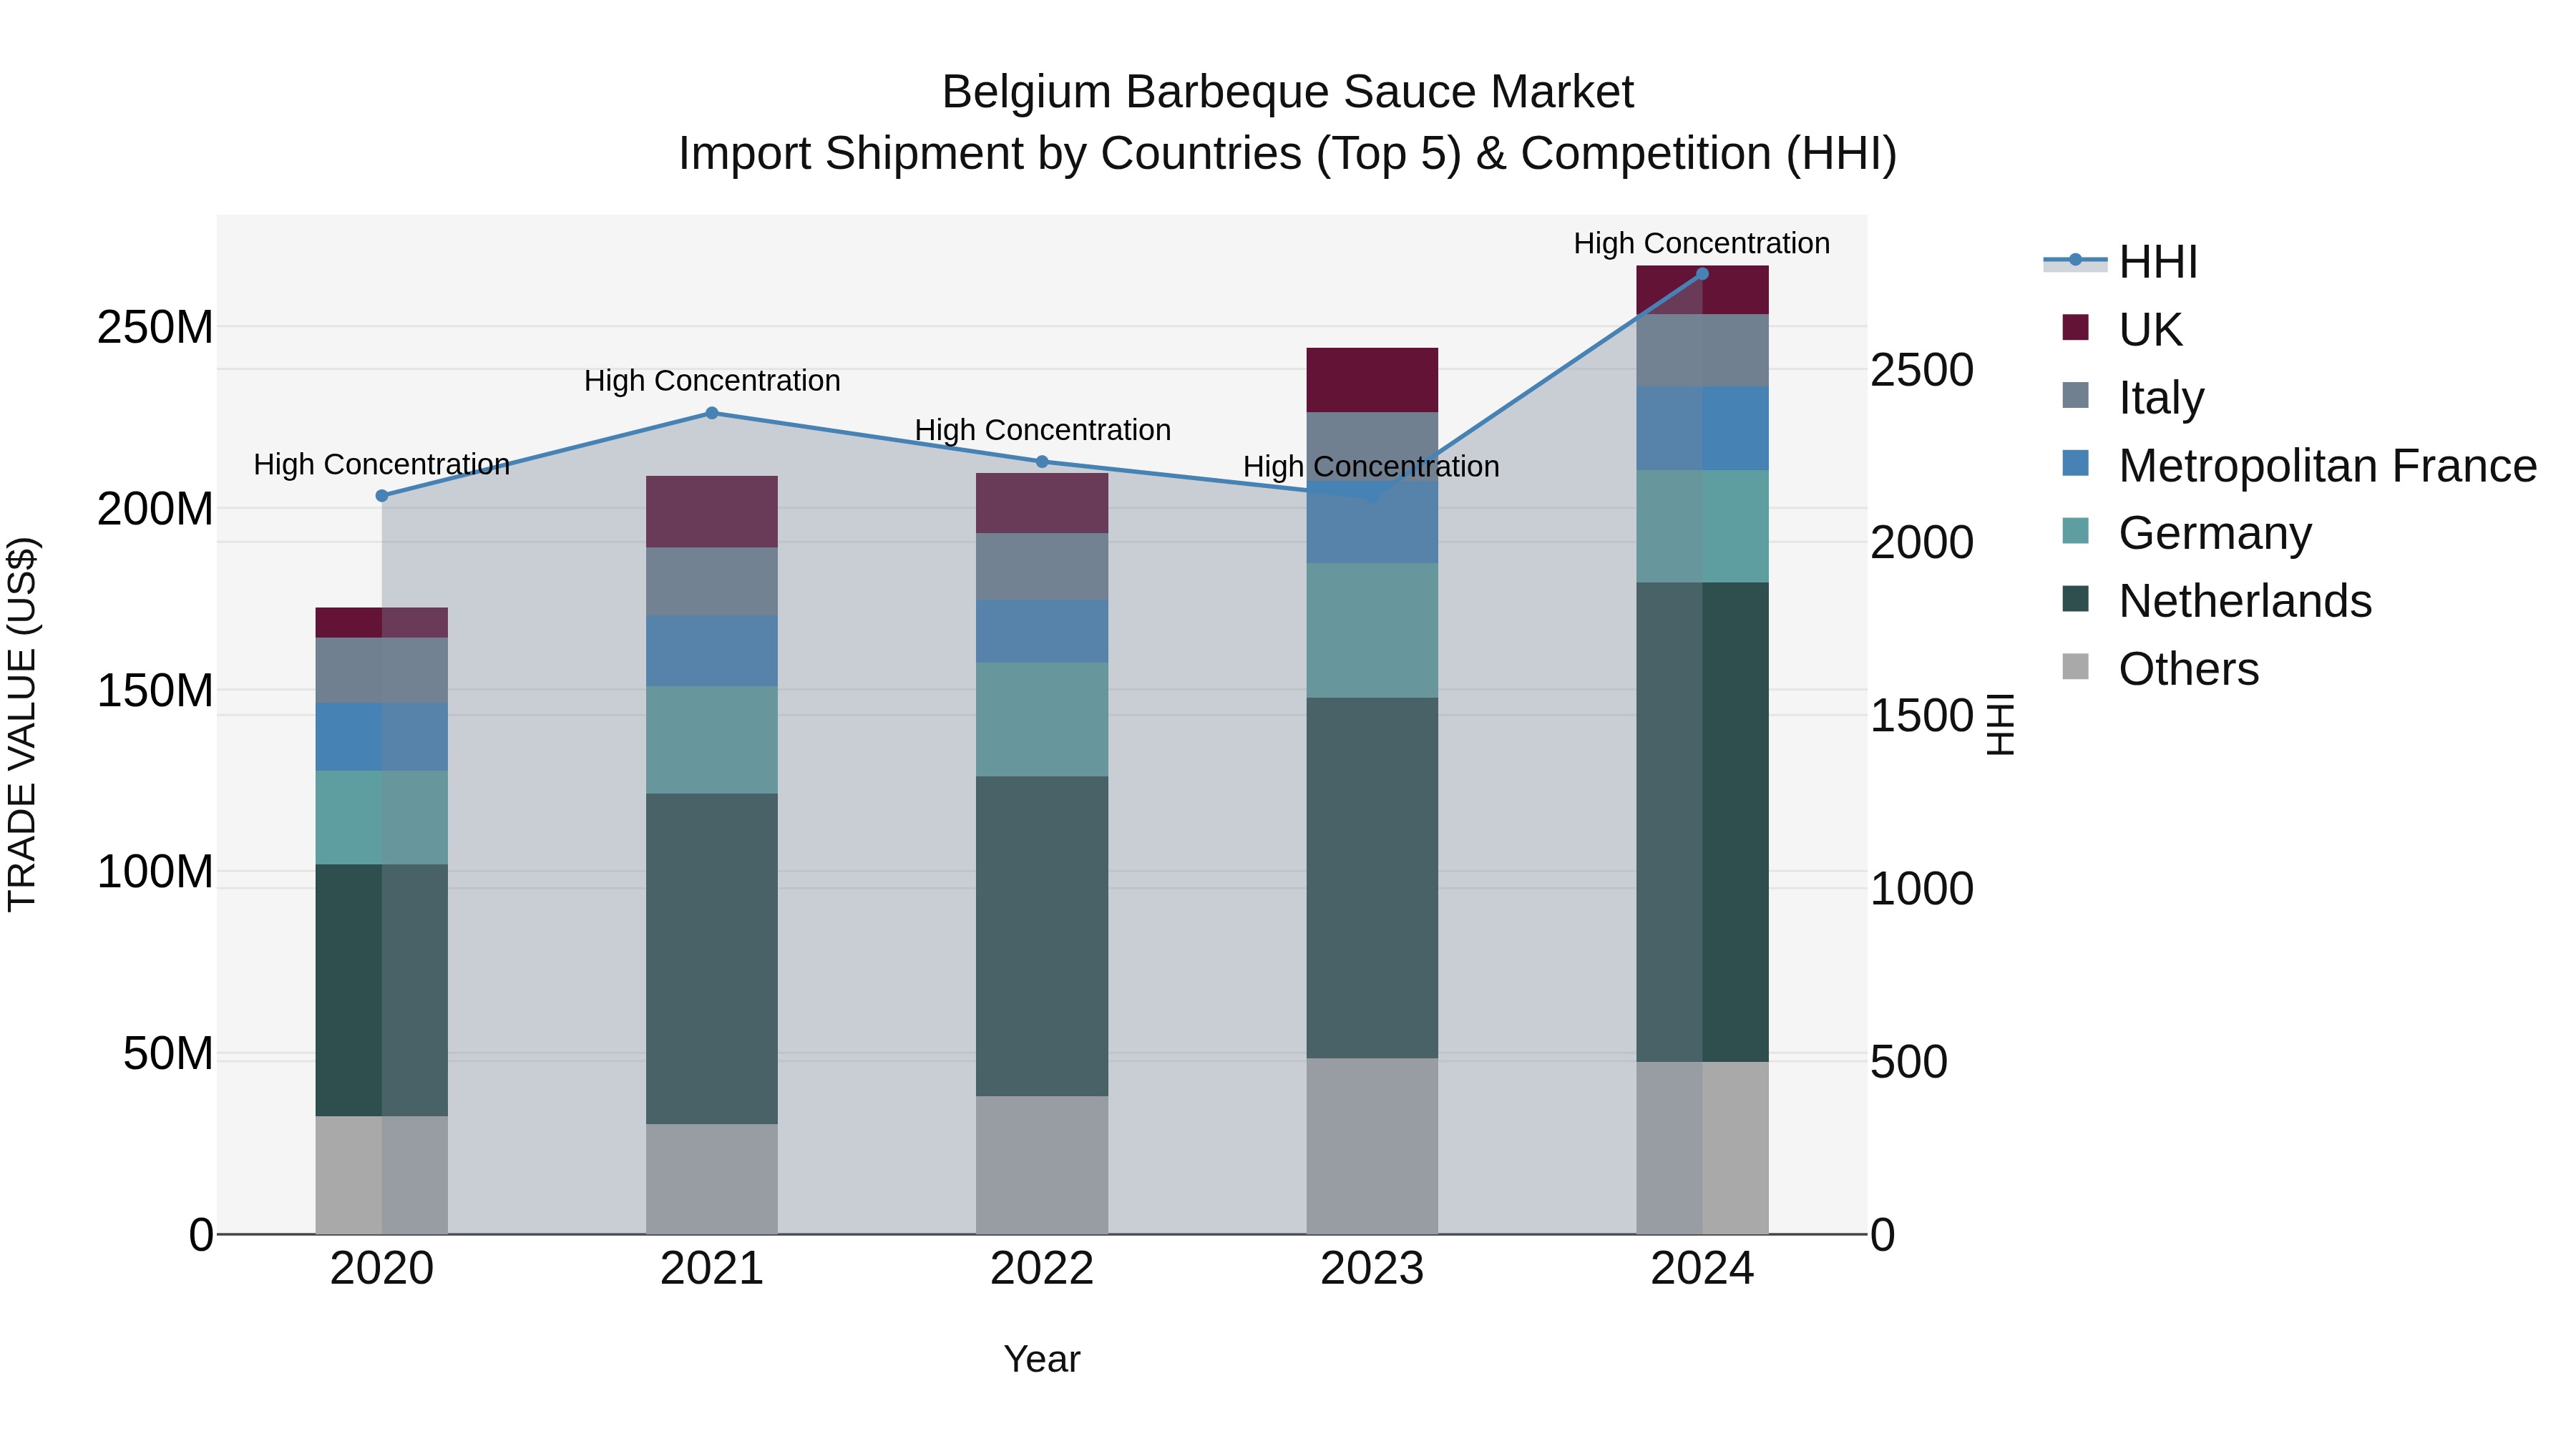
Task: Click the 50M trade value tick label
Action: coord(168,1053)
